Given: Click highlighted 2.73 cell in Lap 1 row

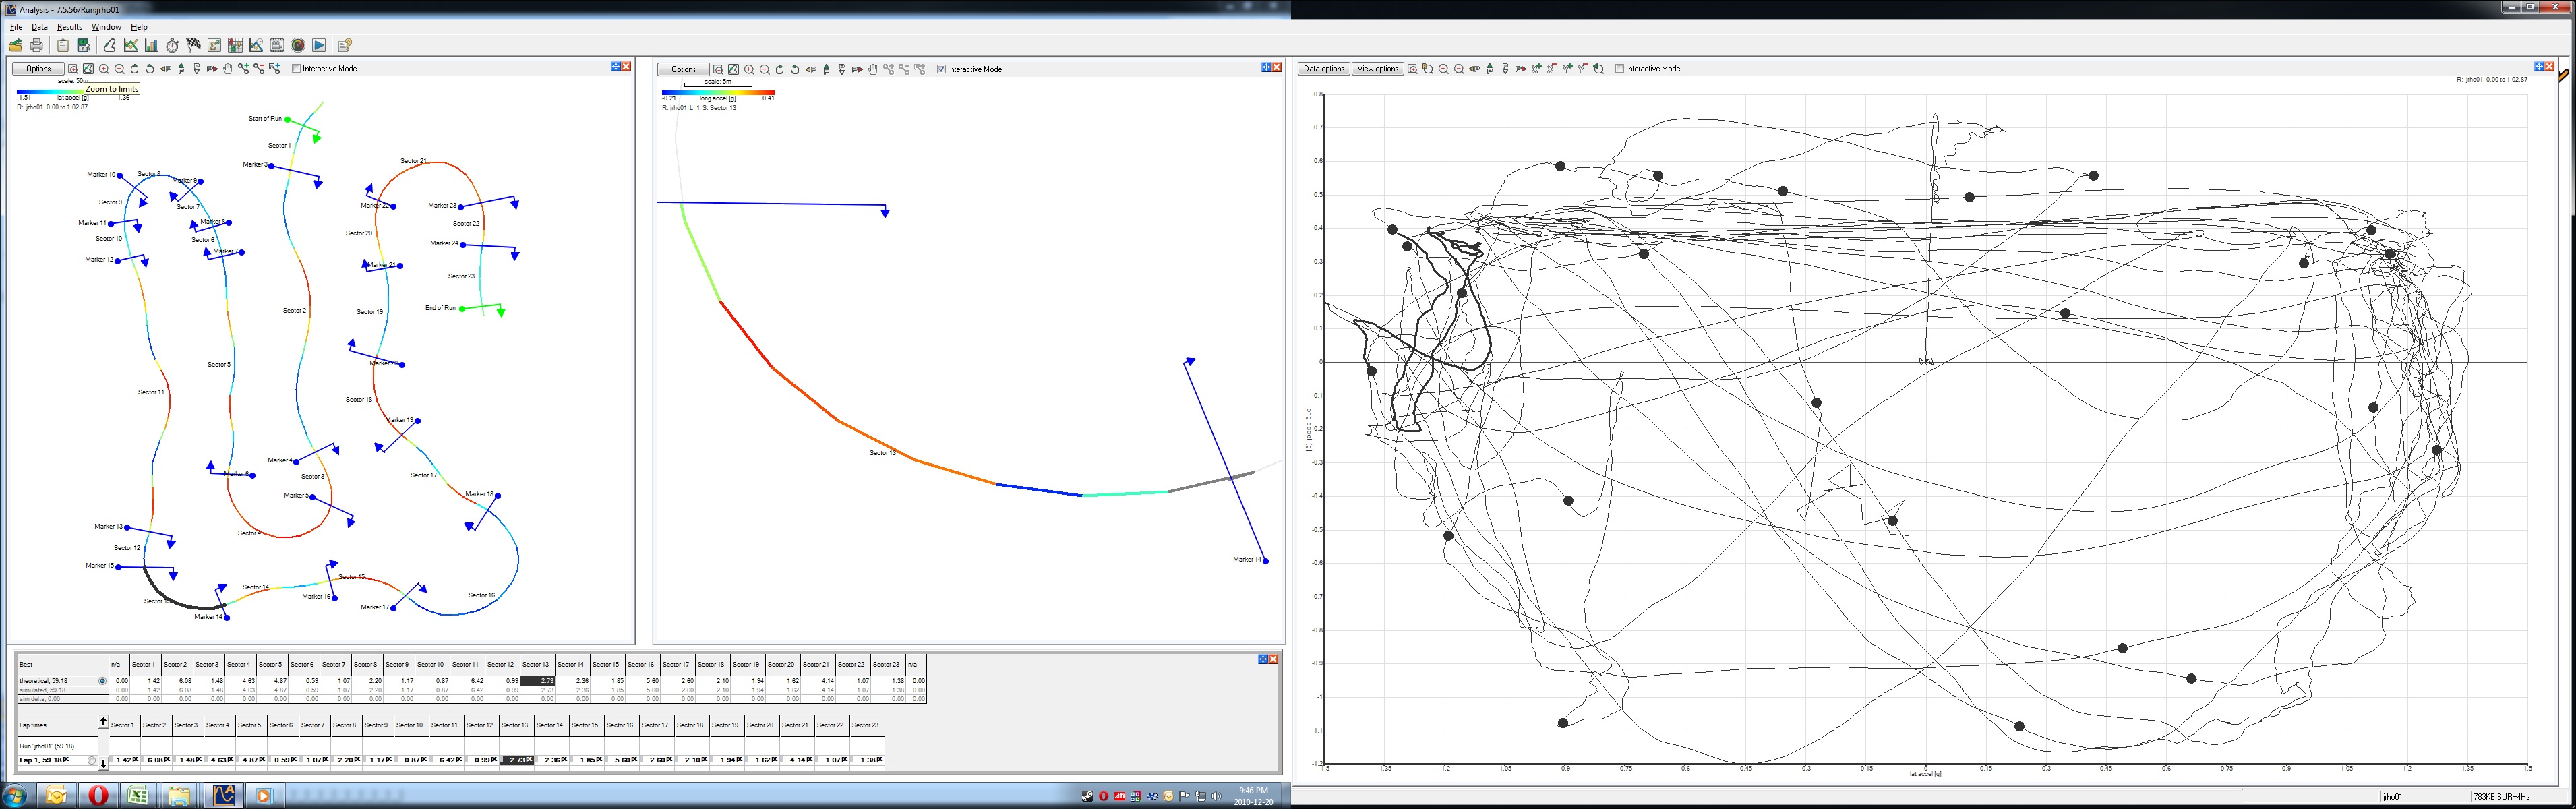Looking at the screenshot, I should 517,760.
